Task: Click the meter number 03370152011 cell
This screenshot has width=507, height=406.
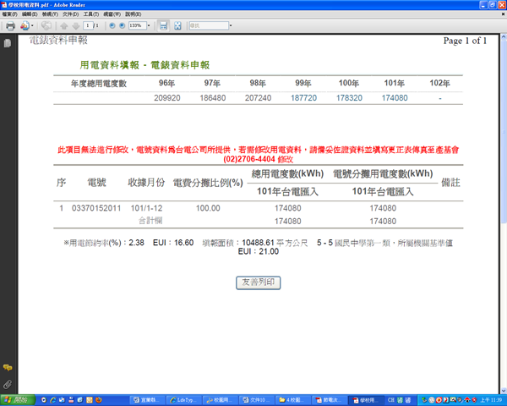Action: tap(96, 208)
